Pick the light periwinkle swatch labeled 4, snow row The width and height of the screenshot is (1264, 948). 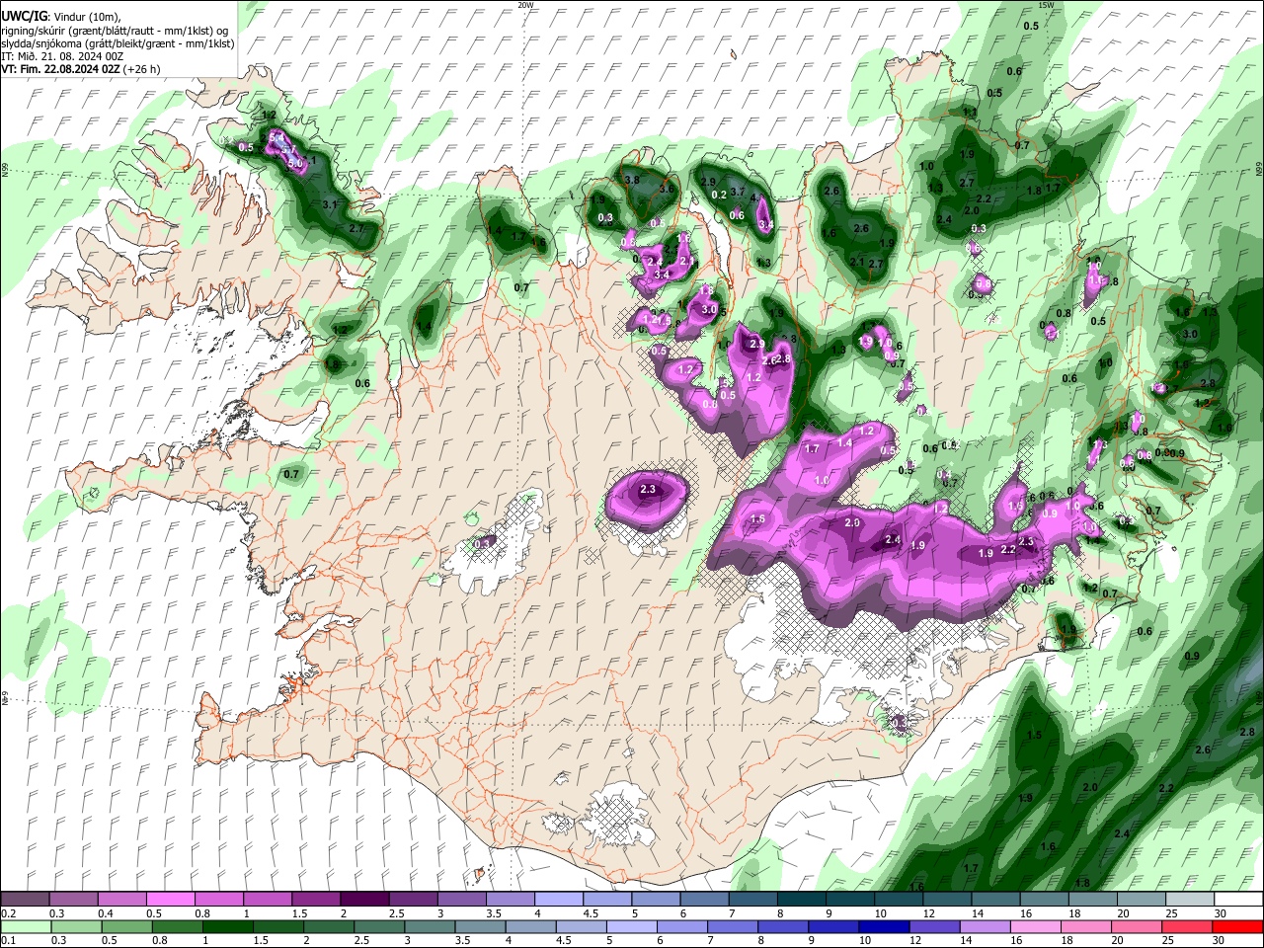click(x=559, y=899)
